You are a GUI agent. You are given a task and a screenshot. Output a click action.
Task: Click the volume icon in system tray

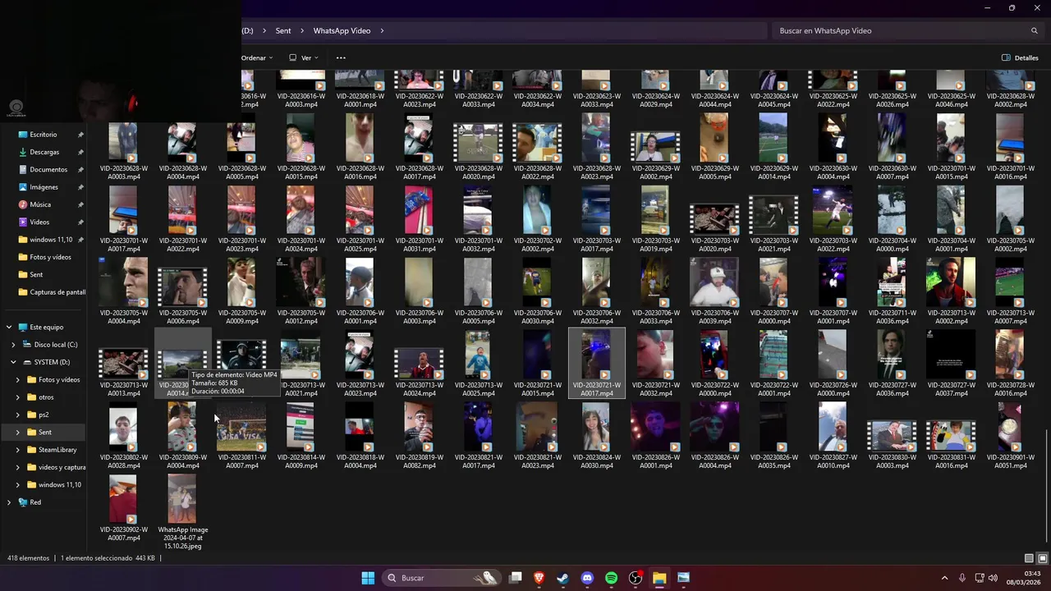tap(993, 578)
